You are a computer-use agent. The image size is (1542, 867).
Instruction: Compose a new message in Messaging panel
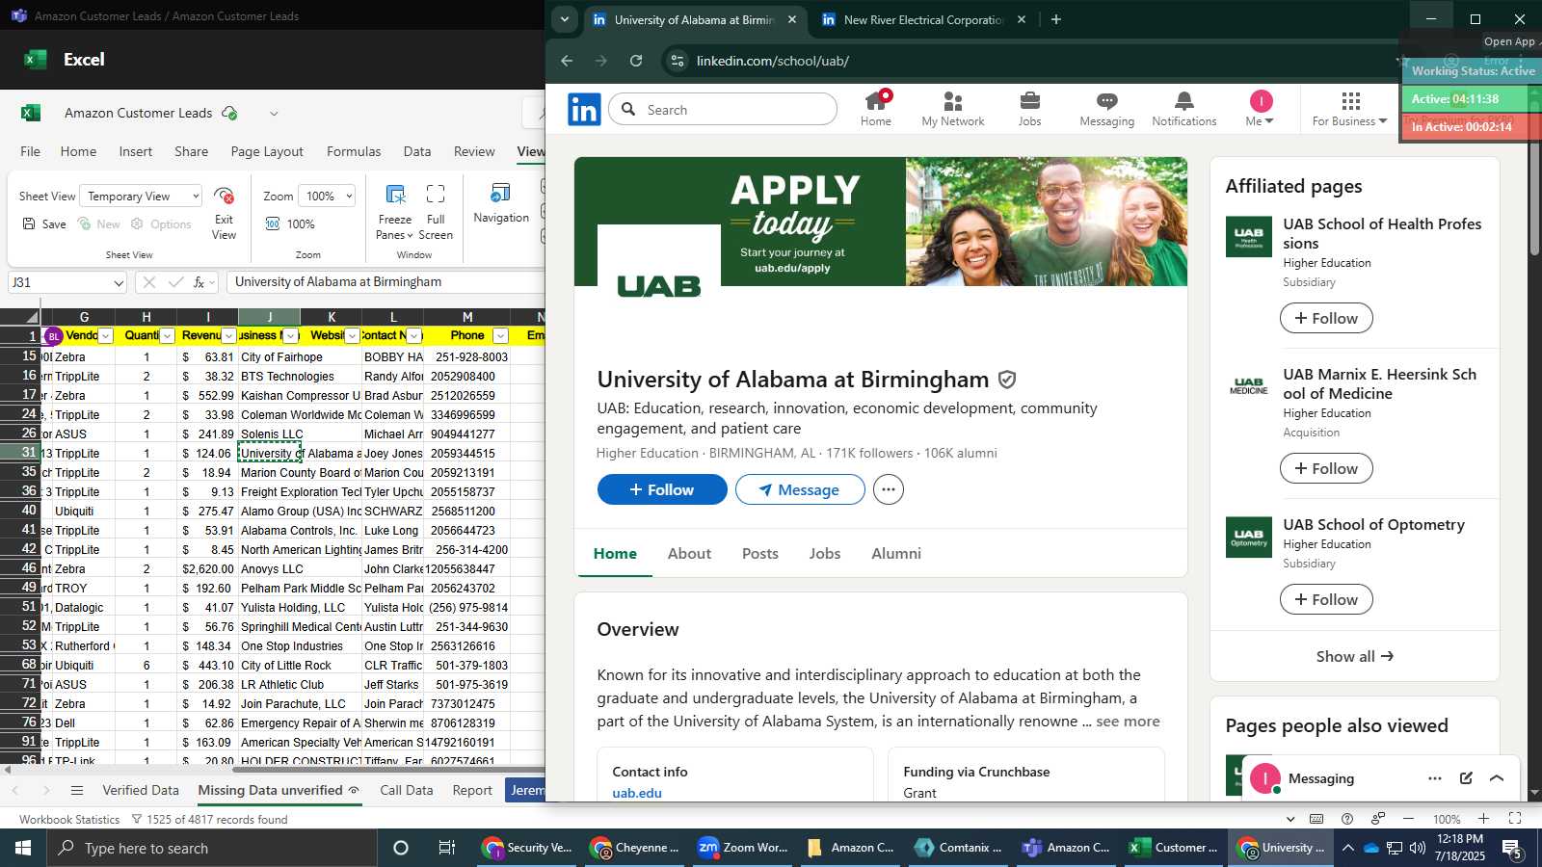coord(1466,778)
